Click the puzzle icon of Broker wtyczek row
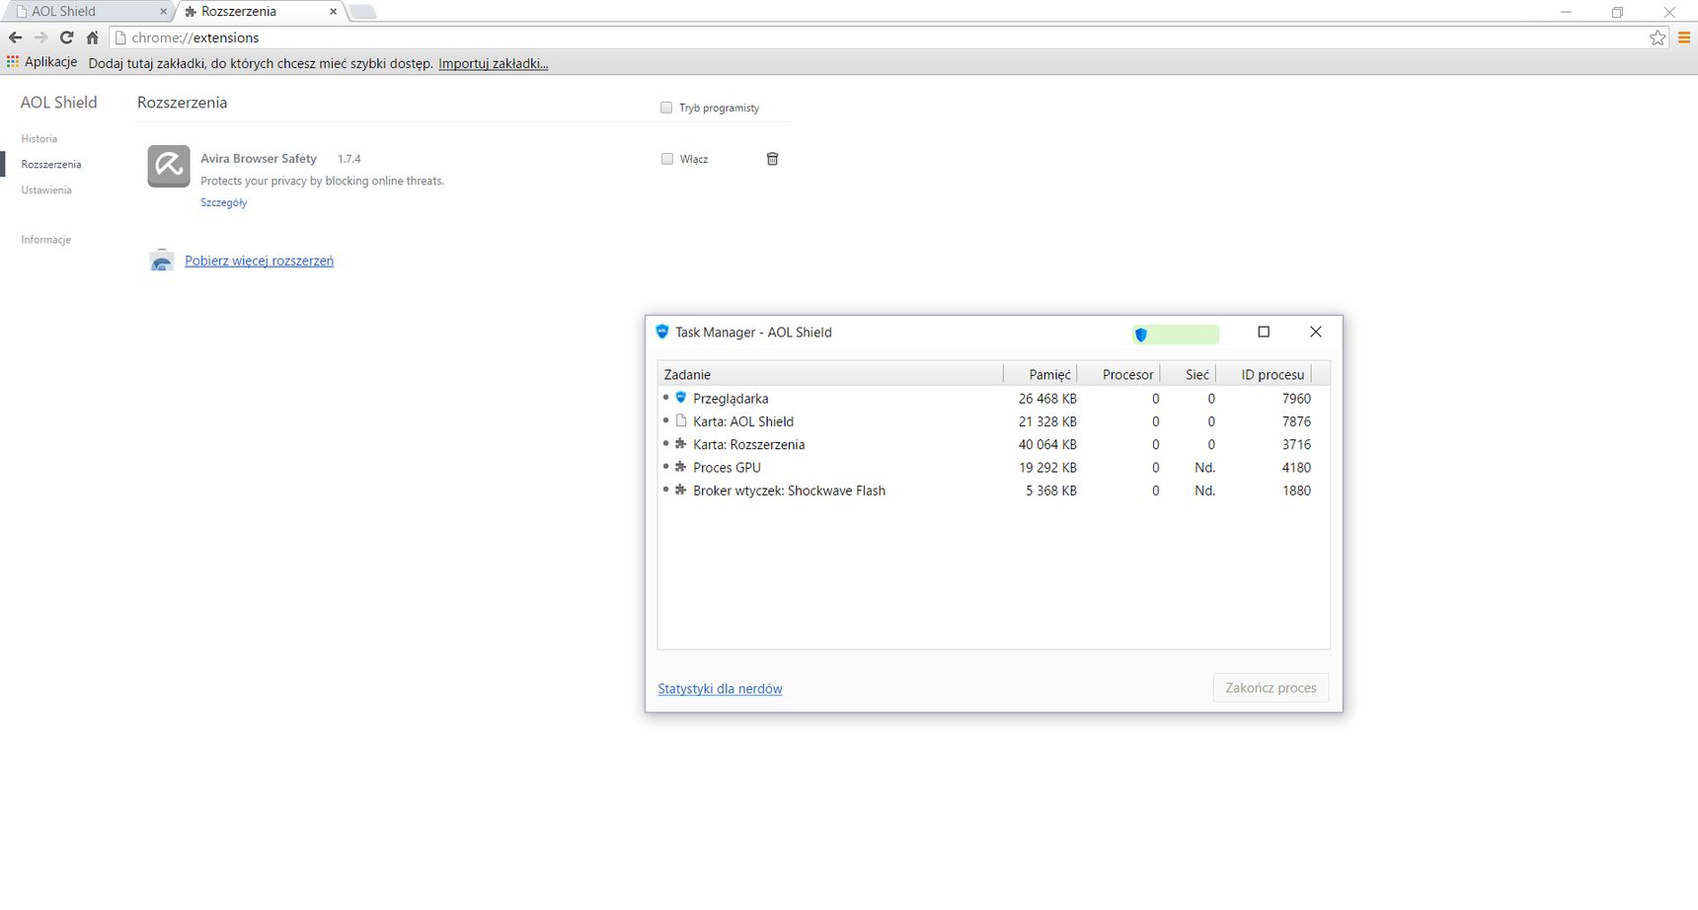The width and height of the screenshot is (1698, 910). click(x=680, y=490)
